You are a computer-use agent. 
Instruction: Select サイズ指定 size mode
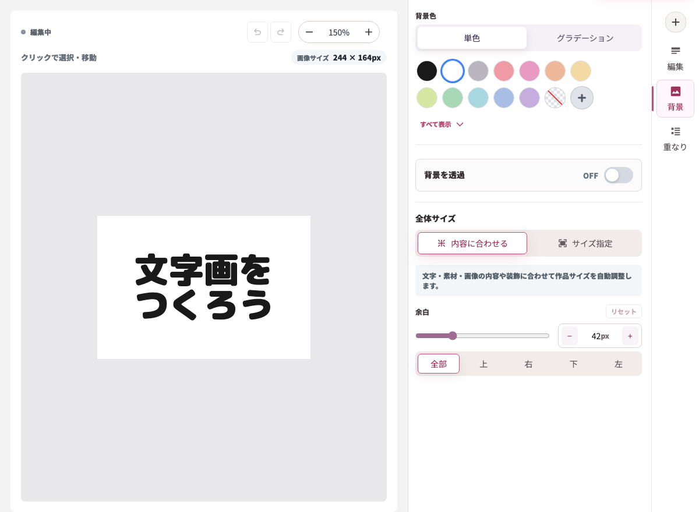click(x=585, y=243)
